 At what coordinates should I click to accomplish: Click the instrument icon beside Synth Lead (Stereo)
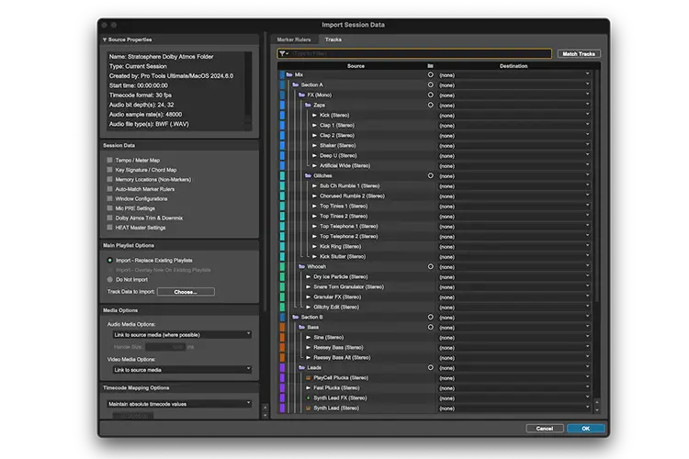coord(308,408)
